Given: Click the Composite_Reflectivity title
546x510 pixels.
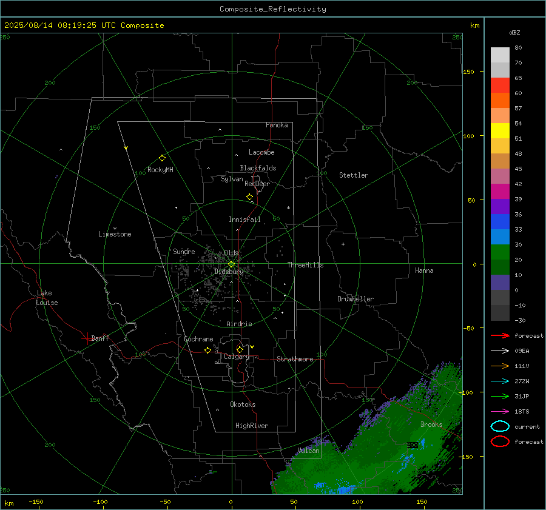Looking at the screenshot, I should coord(273,9).
